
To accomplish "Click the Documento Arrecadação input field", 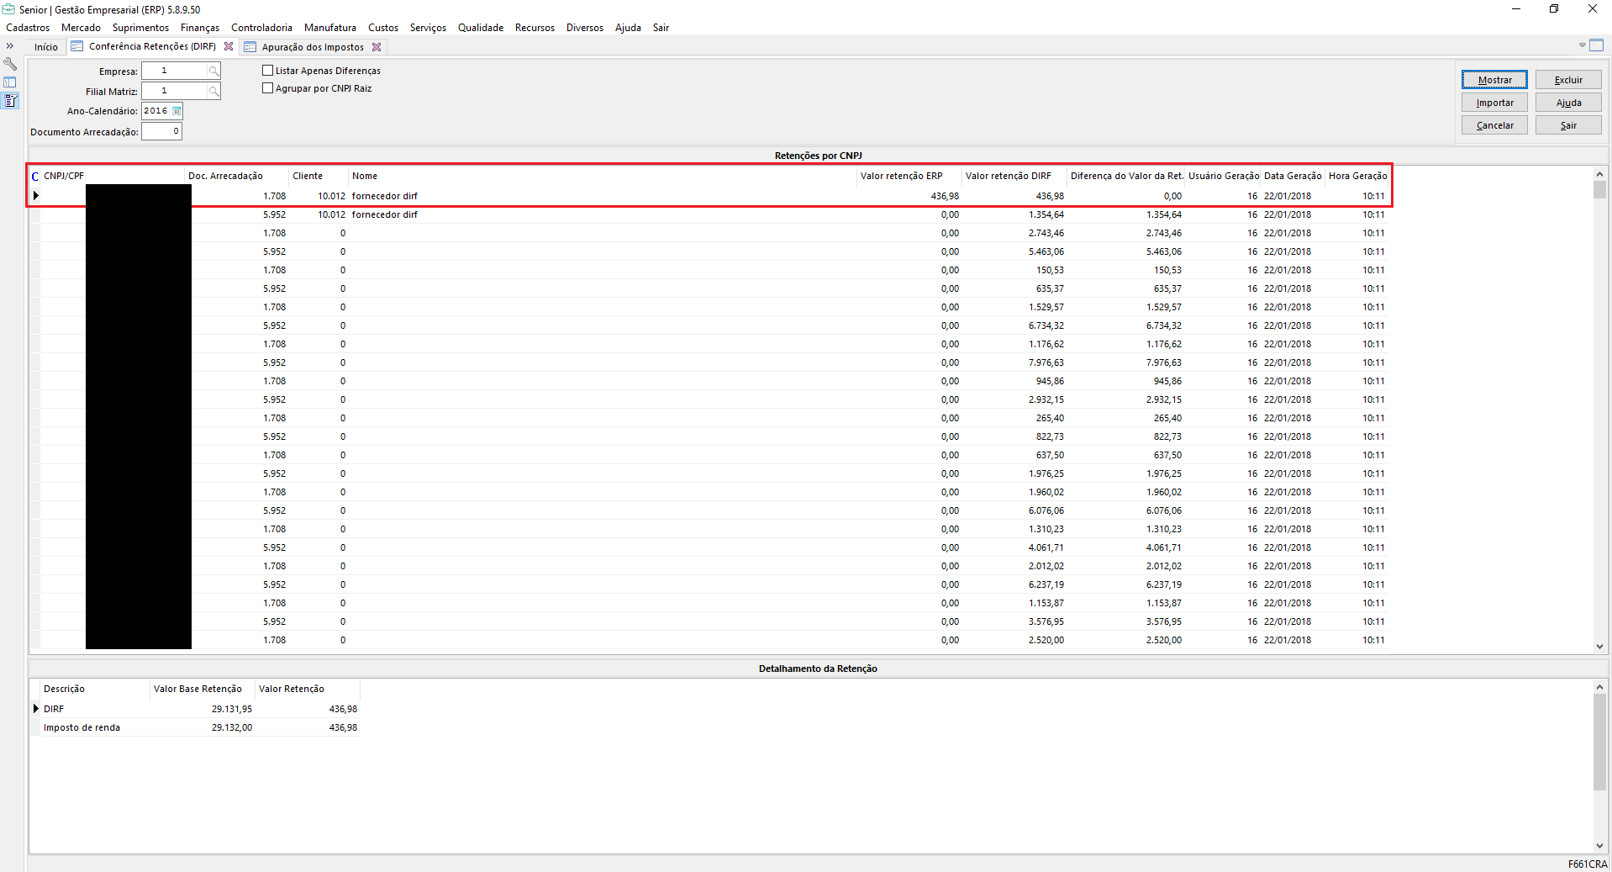I will 161,131.
